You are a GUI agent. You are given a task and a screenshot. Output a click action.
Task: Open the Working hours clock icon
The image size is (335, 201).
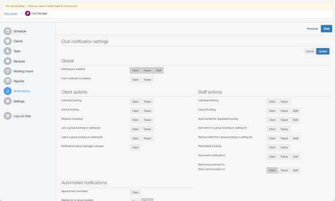coord(8,71)
